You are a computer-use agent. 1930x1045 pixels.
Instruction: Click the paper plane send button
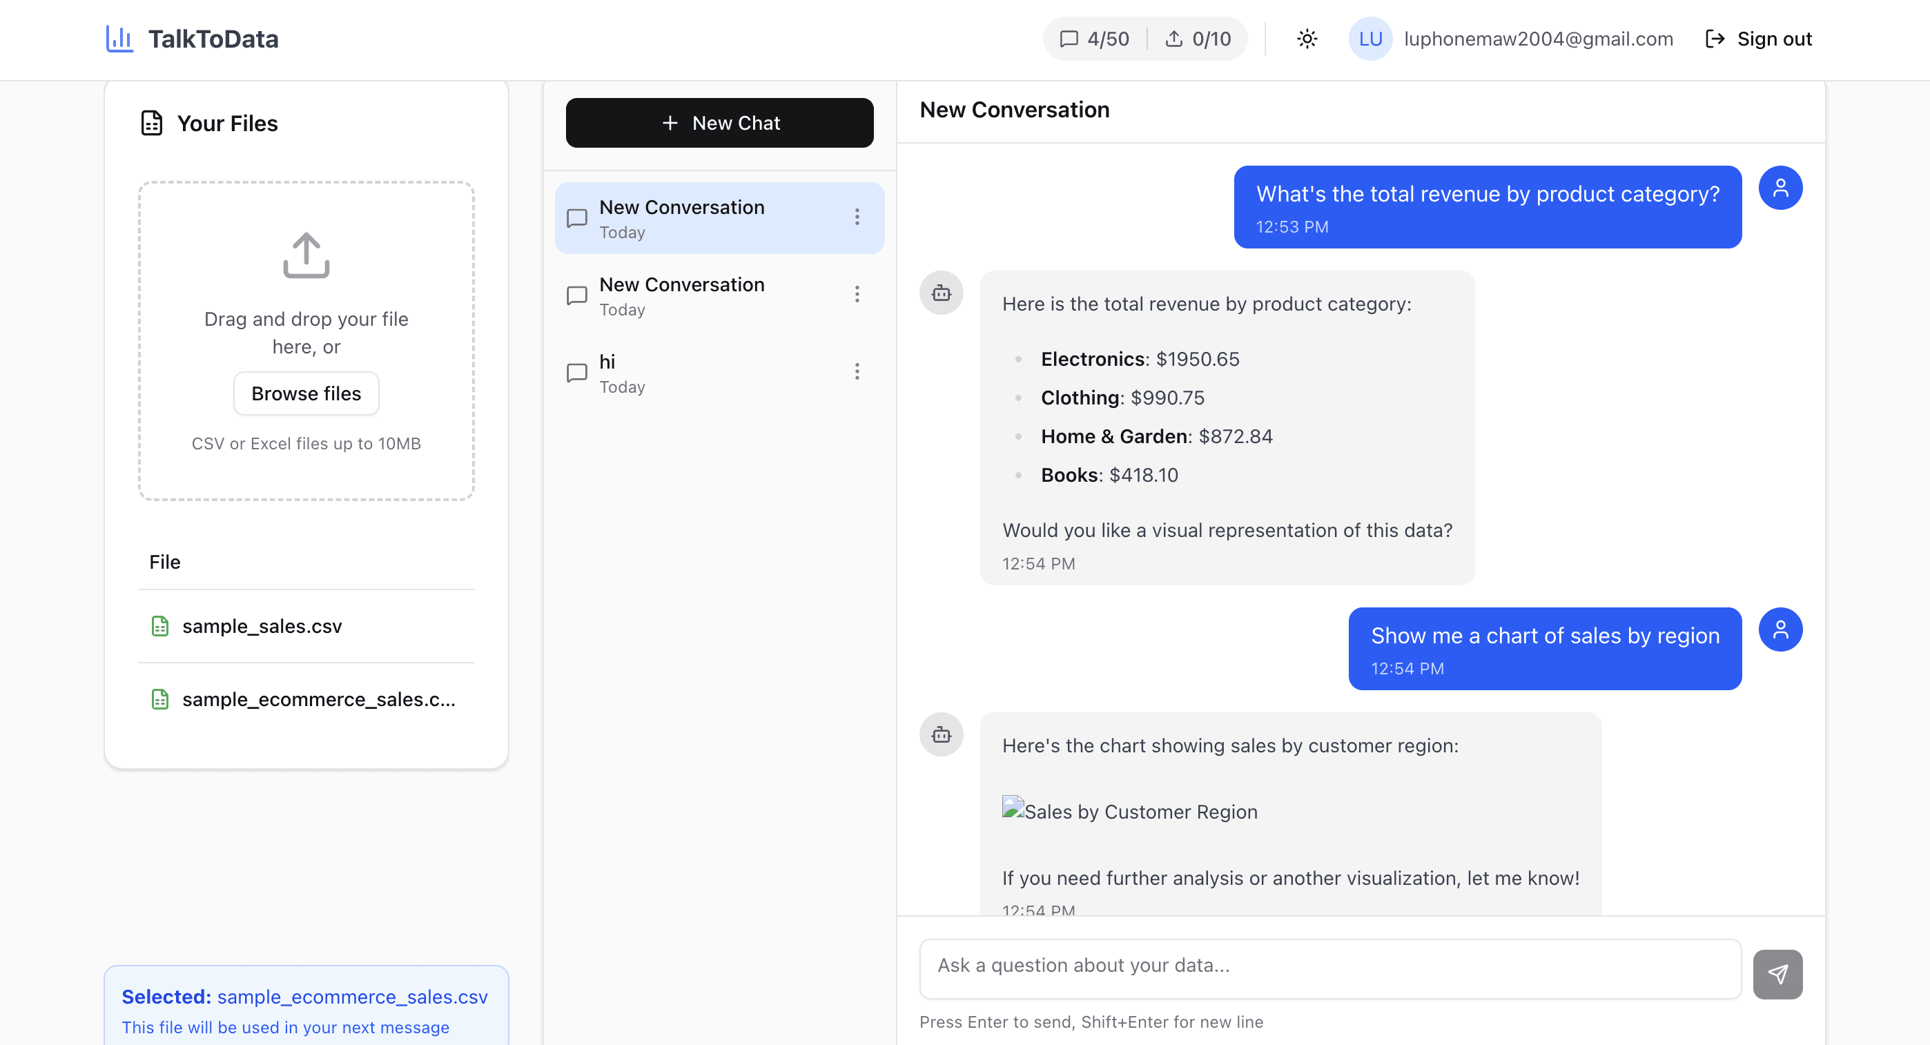pos(1777,975)
